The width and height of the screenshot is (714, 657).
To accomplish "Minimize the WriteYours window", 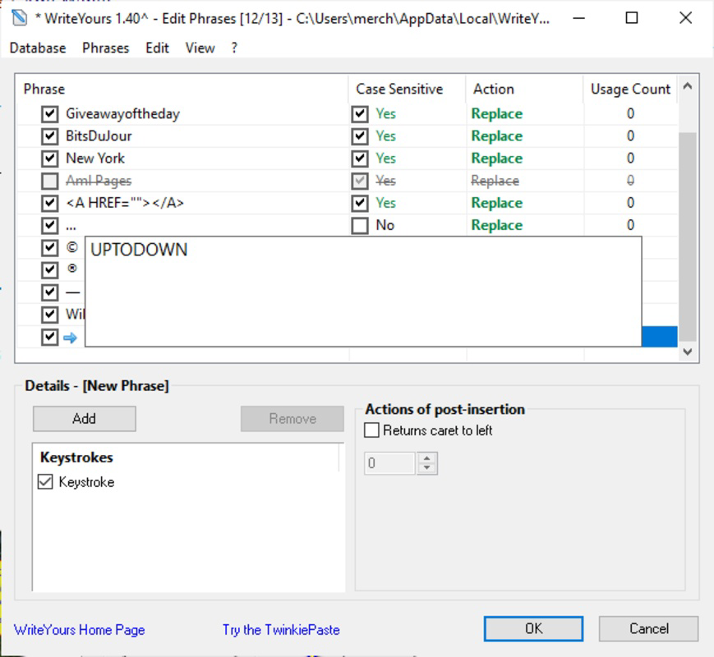I will click(578, 18).
